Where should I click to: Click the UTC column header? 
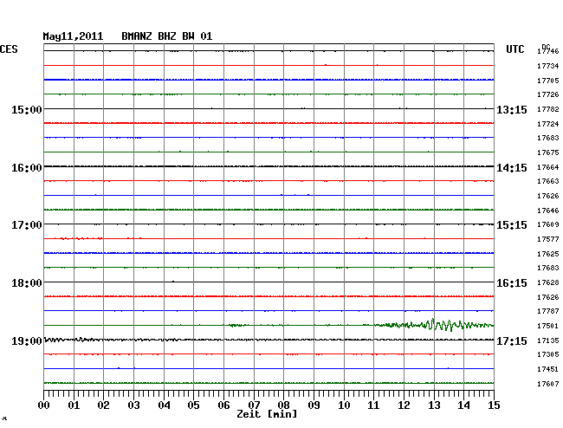click(515, 49)
